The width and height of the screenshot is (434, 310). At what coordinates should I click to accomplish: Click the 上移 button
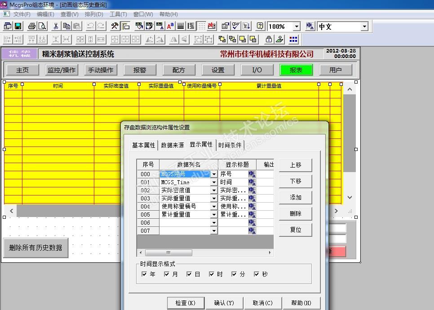295,165
